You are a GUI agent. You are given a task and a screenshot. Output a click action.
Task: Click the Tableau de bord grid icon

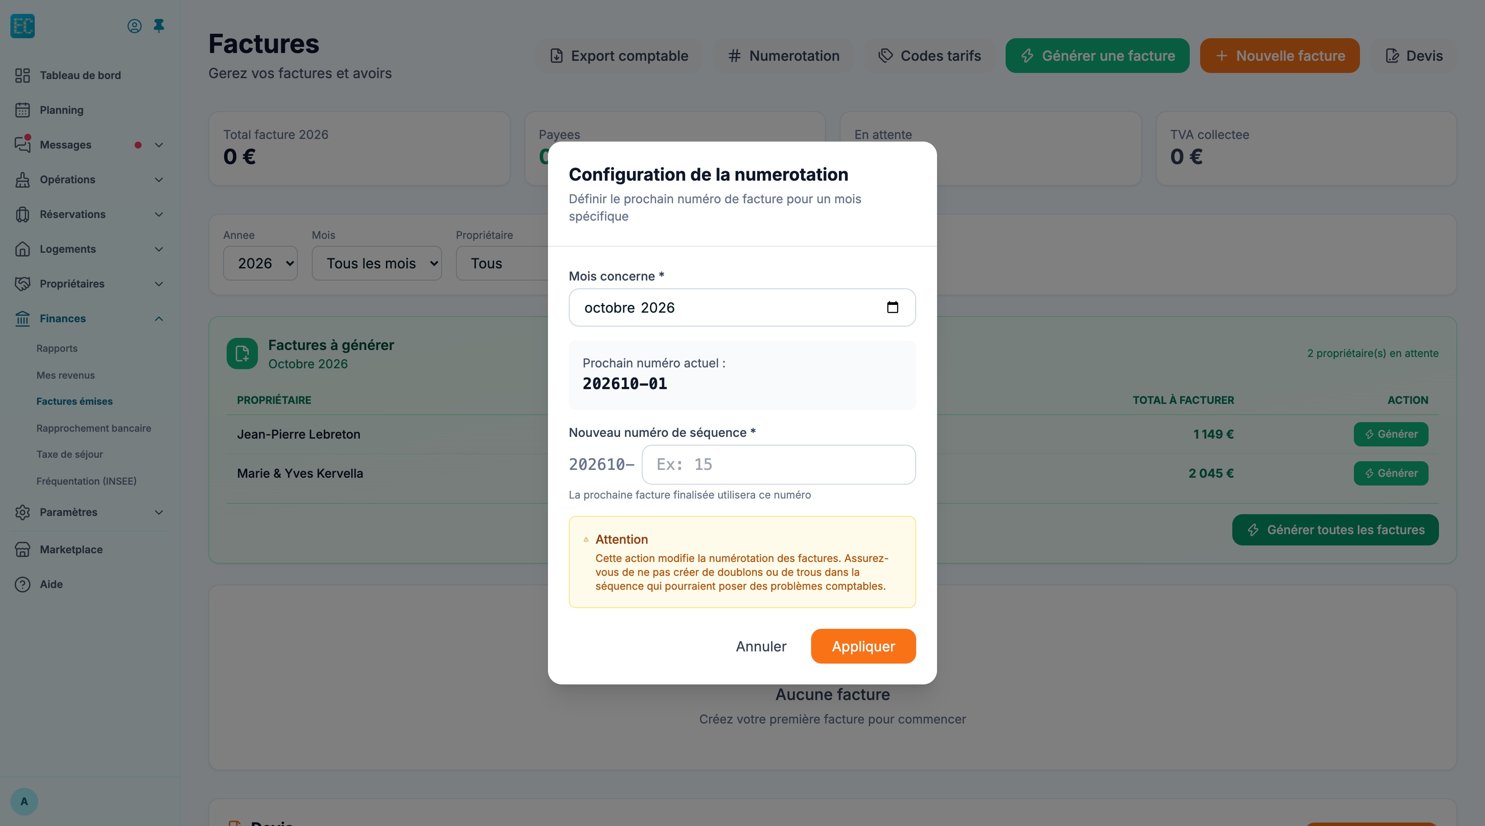[23, 76]
